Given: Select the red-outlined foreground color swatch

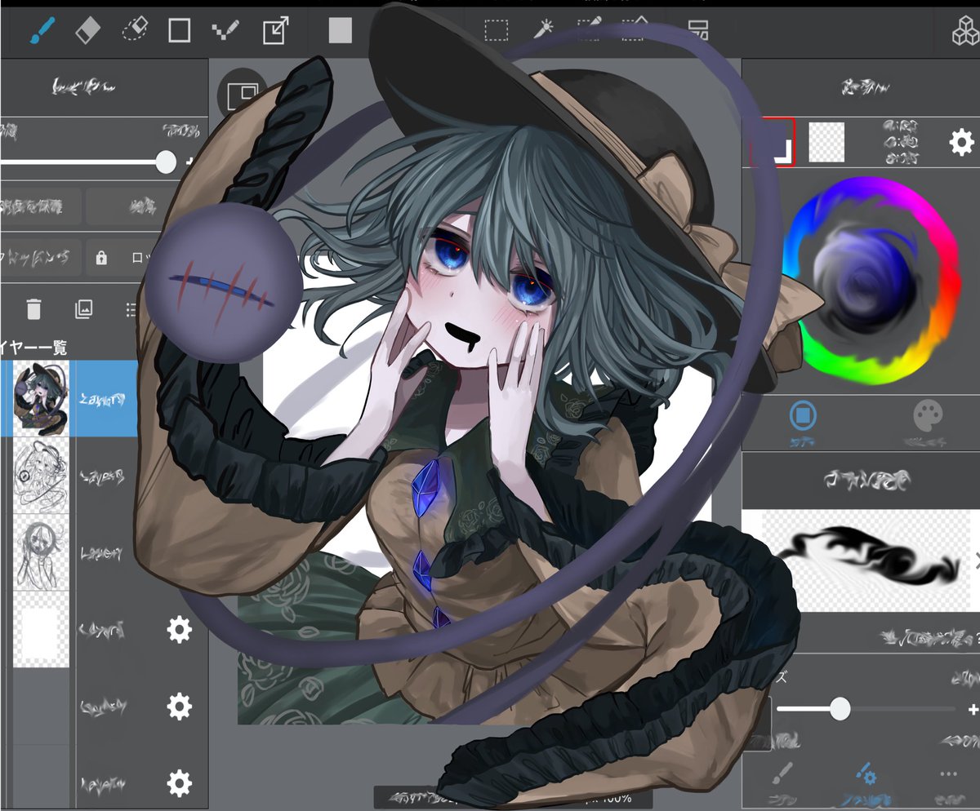Looking at the screenshot, I should point(773,142).
